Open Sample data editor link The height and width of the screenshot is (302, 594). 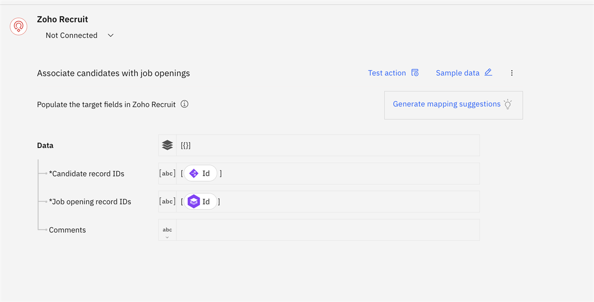click(457, 73)
